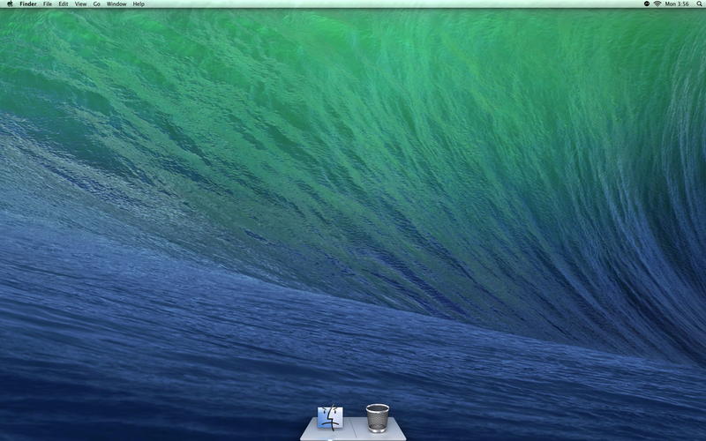Open the File menu
The height and width of the screenshot is (441, 706).
(x=48, y=4)
